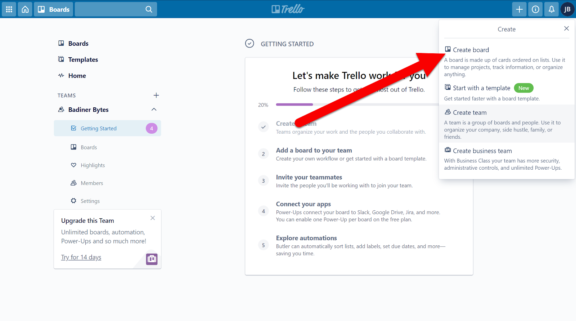Select Create business team option
Image resolution: width=576 pixels, height=321 pixels.
507,159
